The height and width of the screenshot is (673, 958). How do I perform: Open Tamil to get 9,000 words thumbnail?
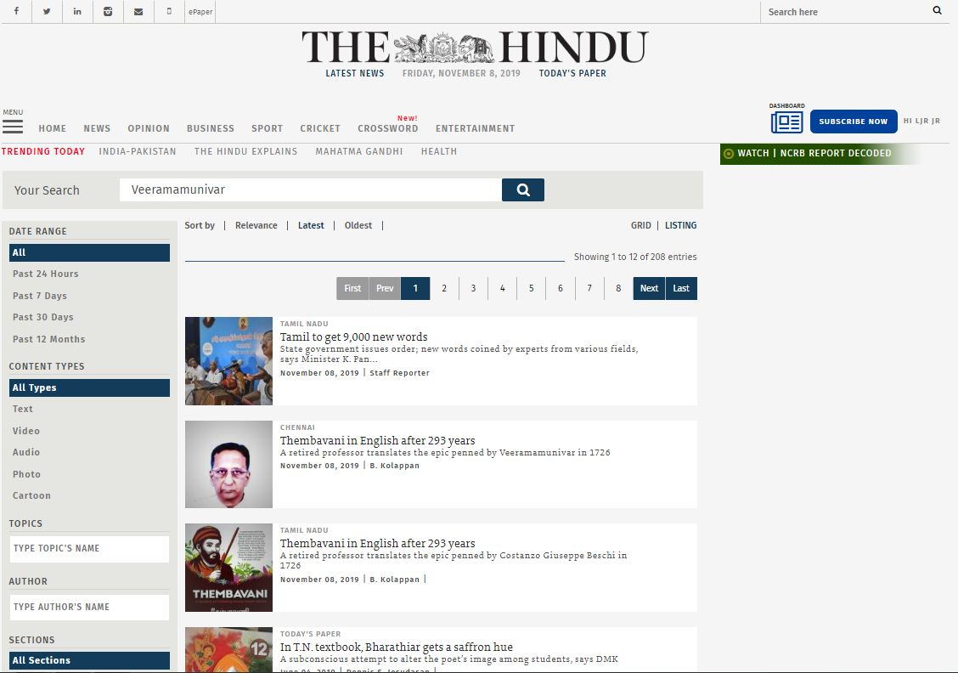229,361
